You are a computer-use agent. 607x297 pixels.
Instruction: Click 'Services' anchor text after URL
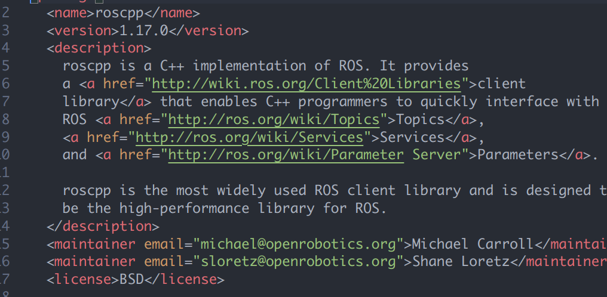(412, 138)
